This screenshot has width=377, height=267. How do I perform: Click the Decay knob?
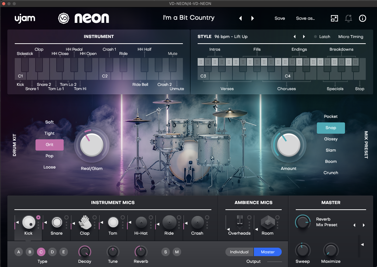click(x=85, y=252)
